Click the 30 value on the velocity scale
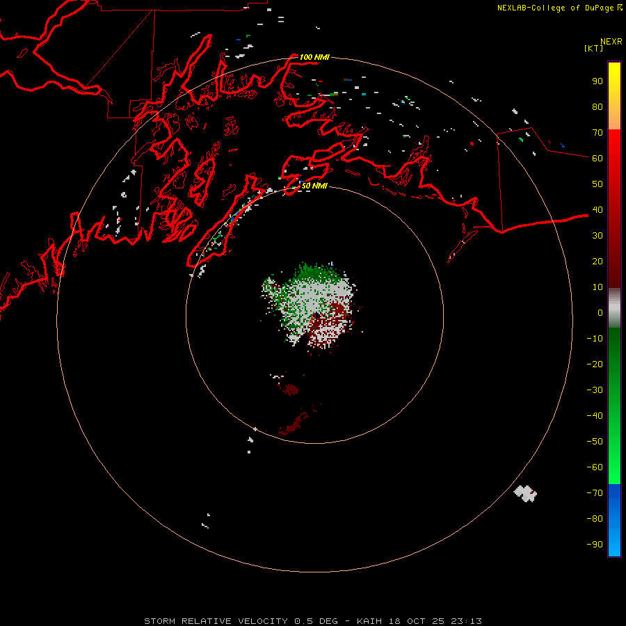 [x=597, y=236]
